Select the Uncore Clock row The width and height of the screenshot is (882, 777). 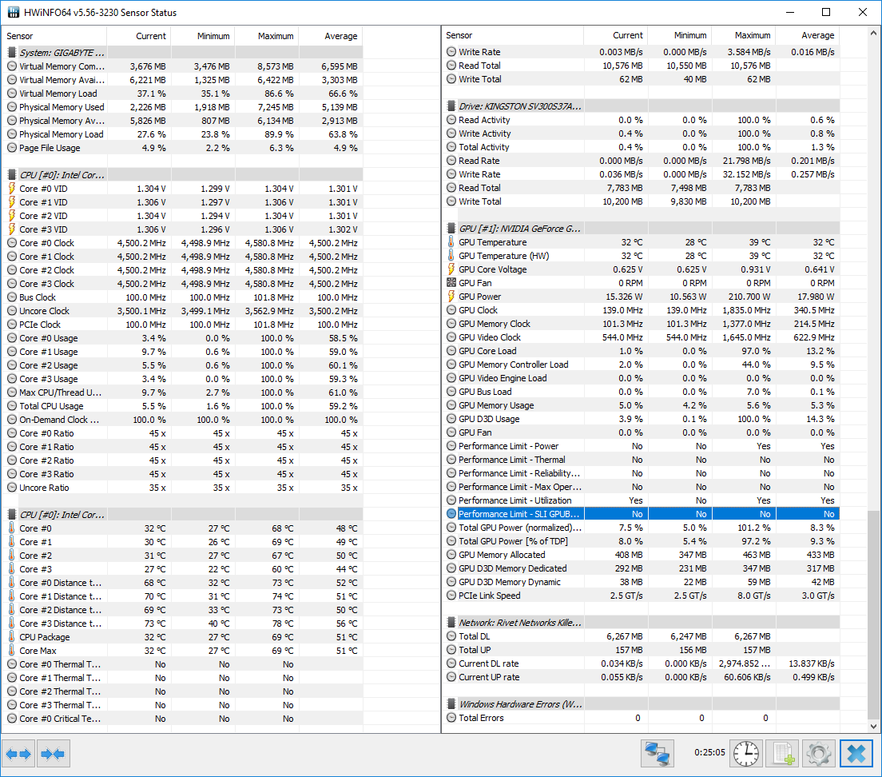pyautogui.click(x=183, y=311)
